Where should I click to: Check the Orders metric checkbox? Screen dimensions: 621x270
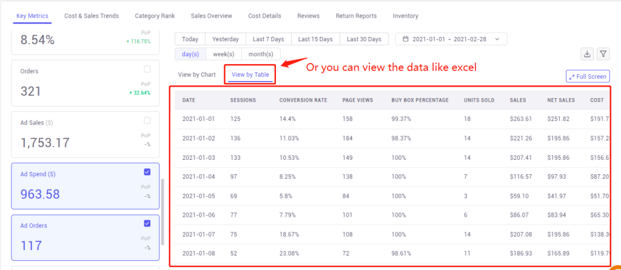coord(147,69)
